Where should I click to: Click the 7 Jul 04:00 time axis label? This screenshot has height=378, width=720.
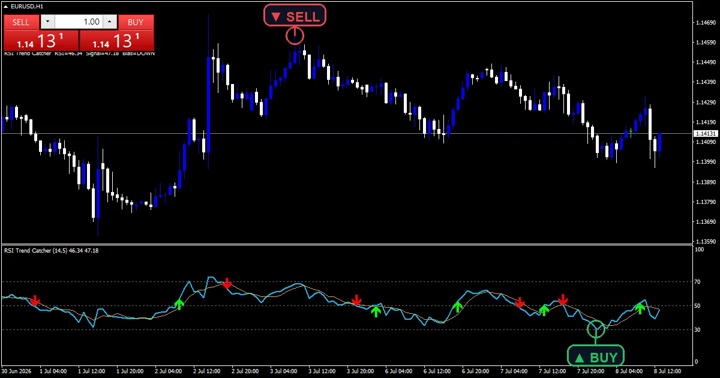513,372
